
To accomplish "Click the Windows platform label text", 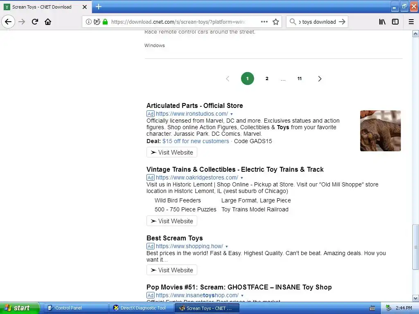I will click(155, 45).
